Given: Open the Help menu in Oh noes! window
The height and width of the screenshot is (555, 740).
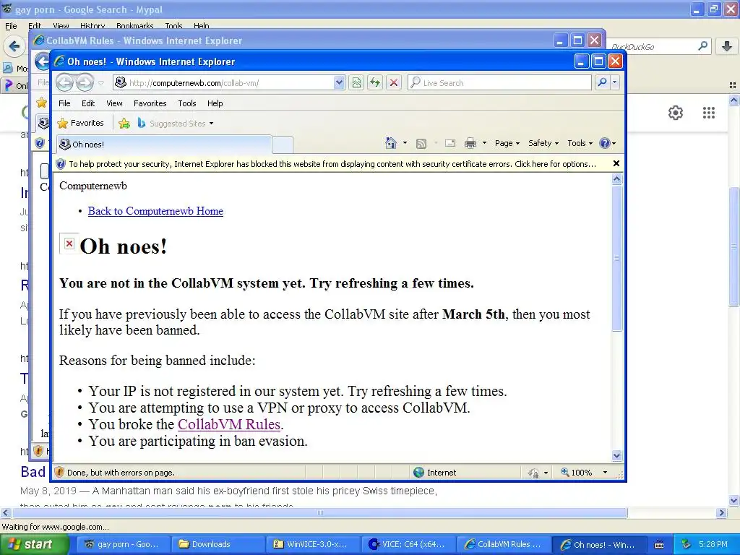Looking at the screenshot, I should 215,103.
